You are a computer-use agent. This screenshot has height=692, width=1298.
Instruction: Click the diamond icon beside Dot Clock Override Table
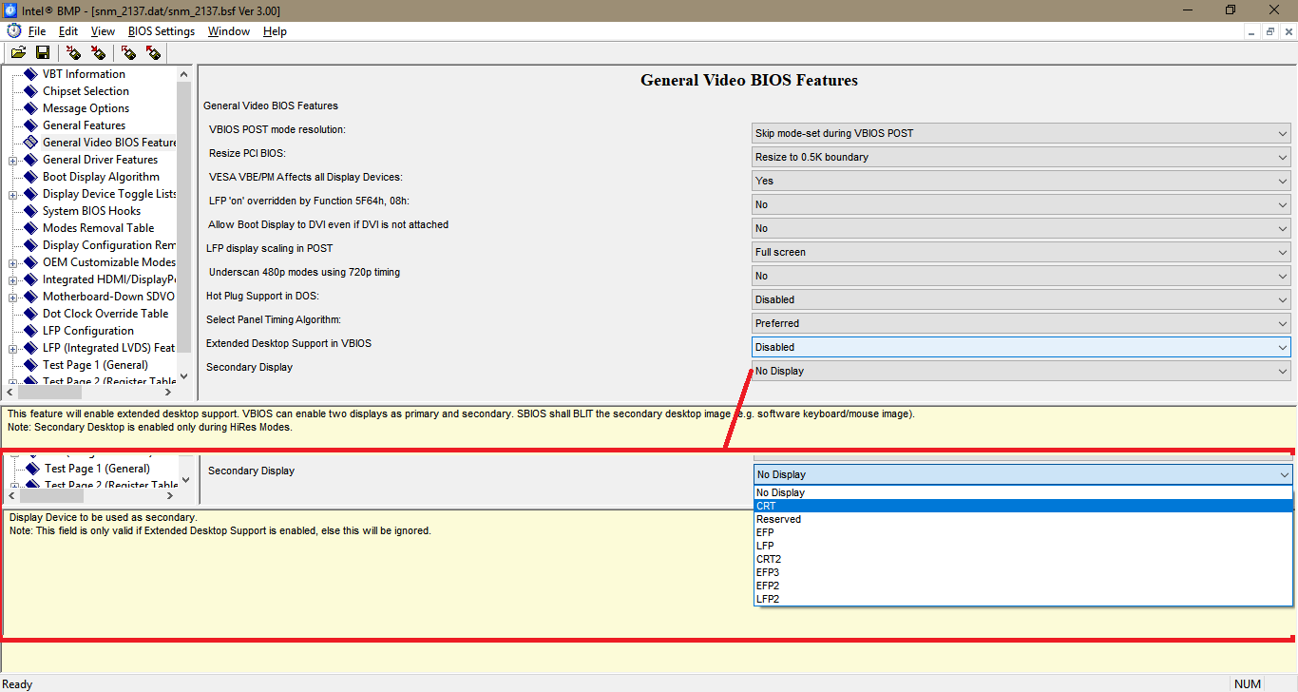pos(31,314)
